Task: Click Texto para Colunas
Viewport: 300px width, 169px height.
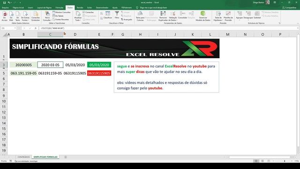Action: pos(140,16)
